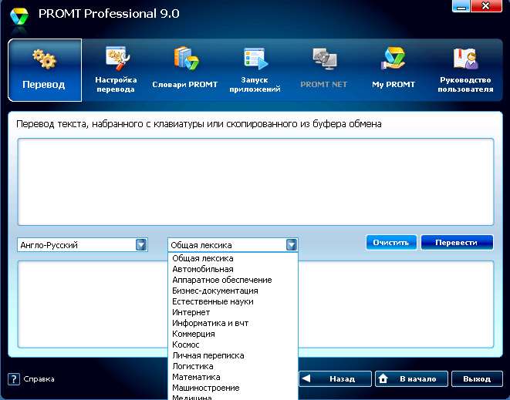Open the Перевод tab with gears icon
This screenshot has height=400, width=510.
[45, 70]
